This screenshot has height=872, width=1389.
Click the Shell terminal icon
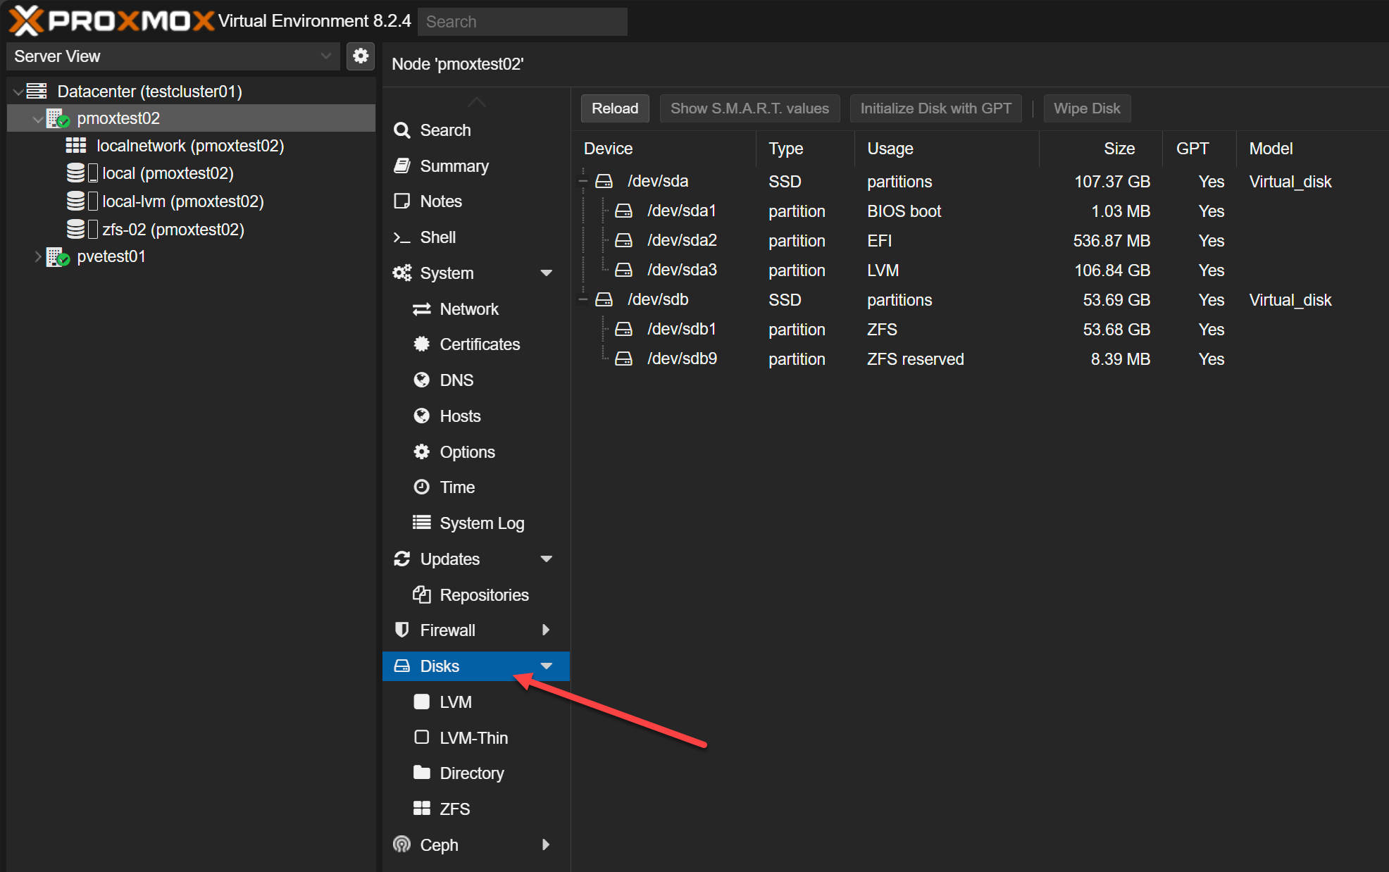(401, 237)
